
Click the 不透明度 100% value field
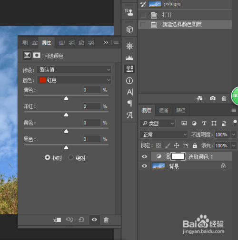click(x=222, y=134)
